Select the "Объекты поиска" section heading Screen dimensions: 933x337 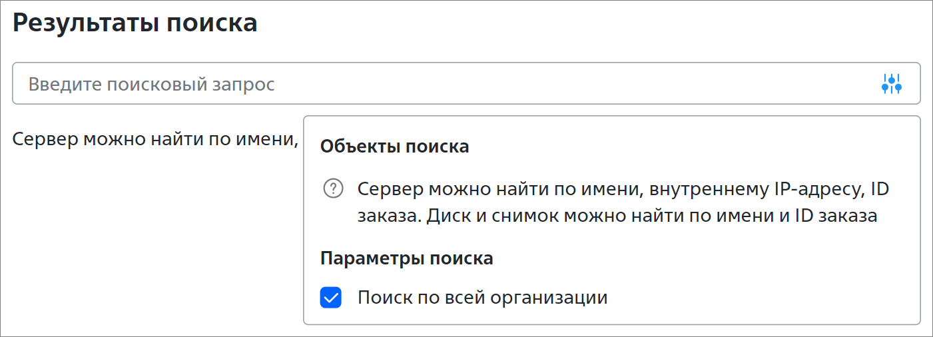click(x=395, y=147)
